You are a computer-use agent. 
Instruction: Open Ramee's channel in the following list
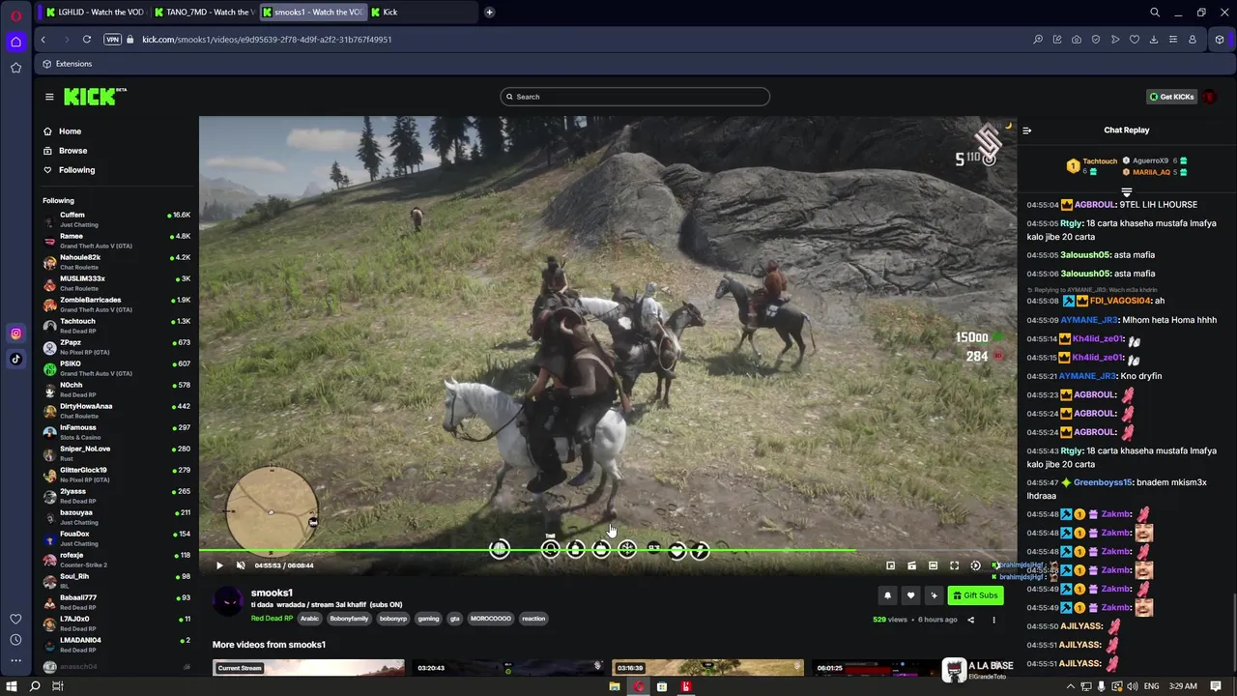click(117, 241)
